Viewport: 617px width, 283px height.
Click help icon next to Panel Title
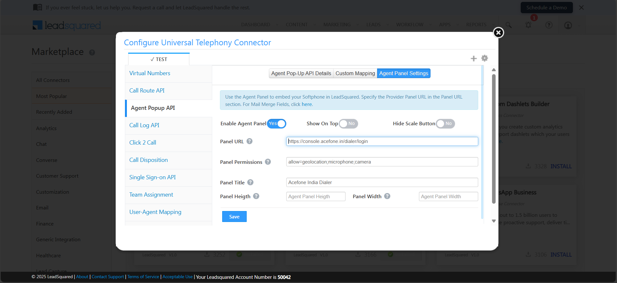(x=251, y=182)
